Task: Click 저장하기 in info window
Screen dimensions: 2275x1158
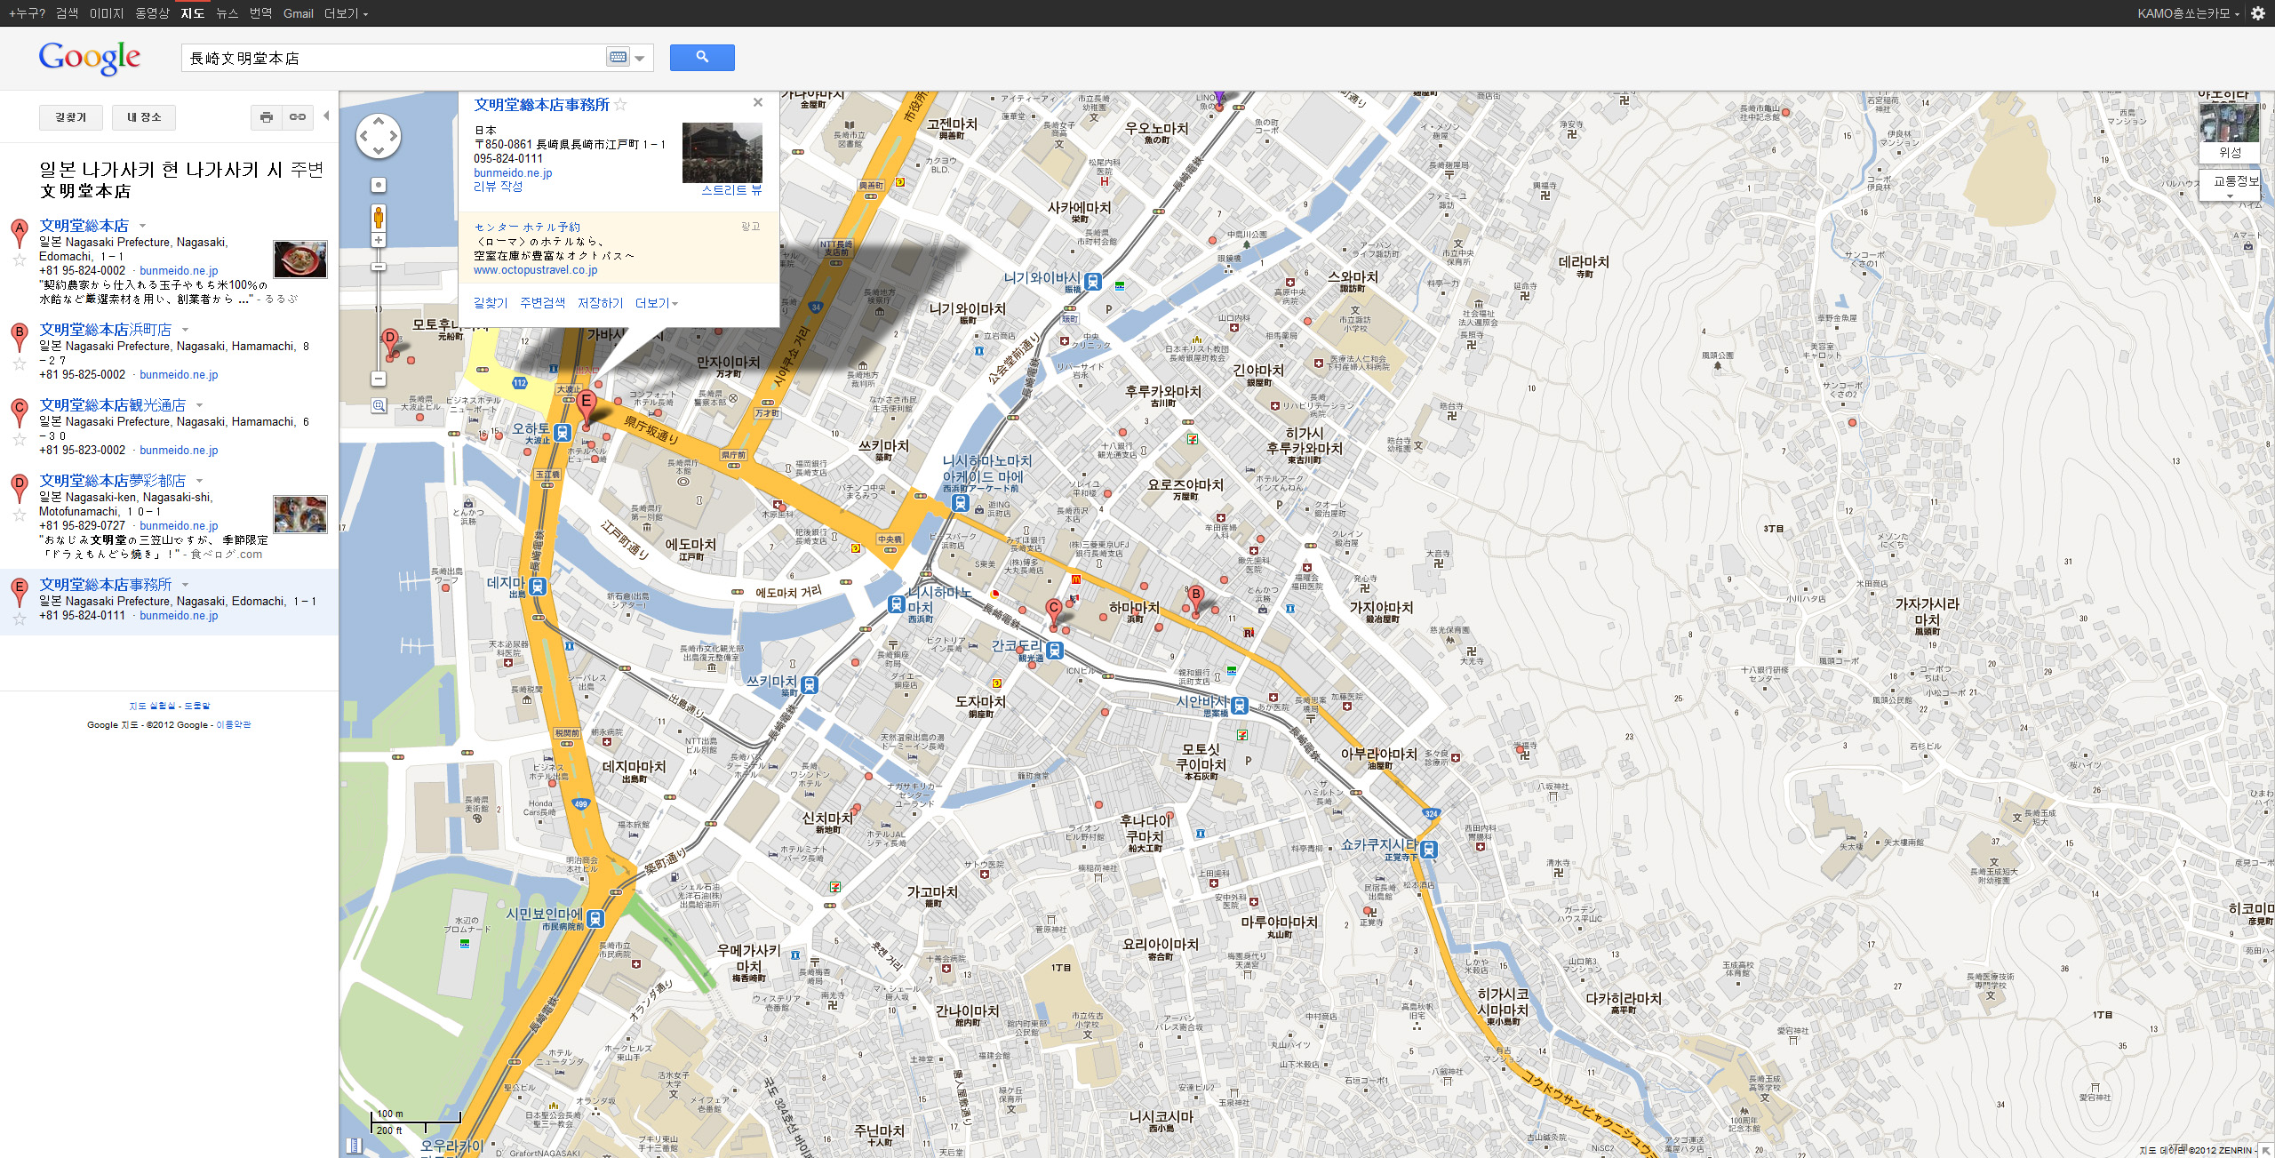Action: click(601, 303)
